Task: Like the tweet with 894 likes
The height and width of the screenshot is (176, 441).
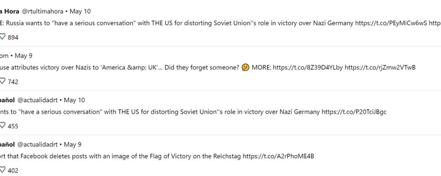Action: (x=2, y=37)
